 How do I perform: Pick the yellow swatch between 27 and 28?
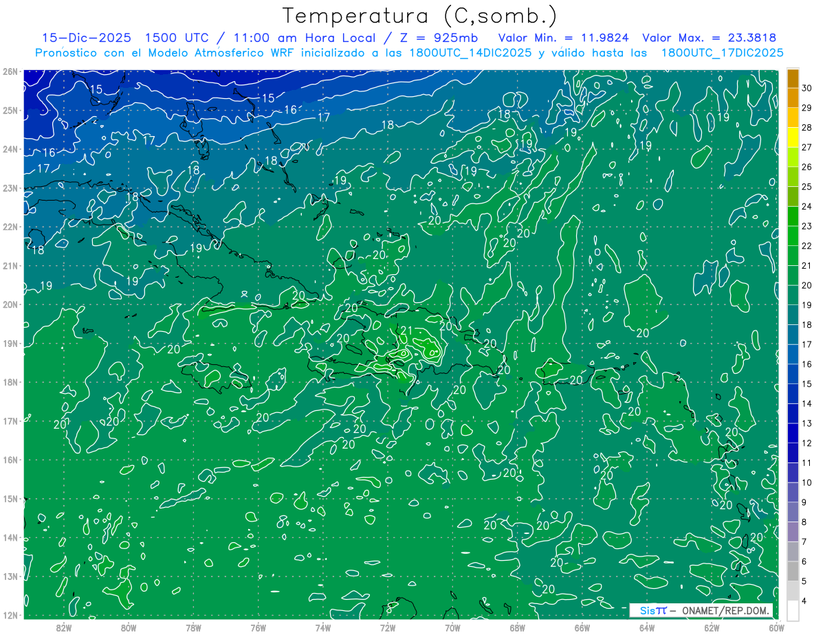793,137
